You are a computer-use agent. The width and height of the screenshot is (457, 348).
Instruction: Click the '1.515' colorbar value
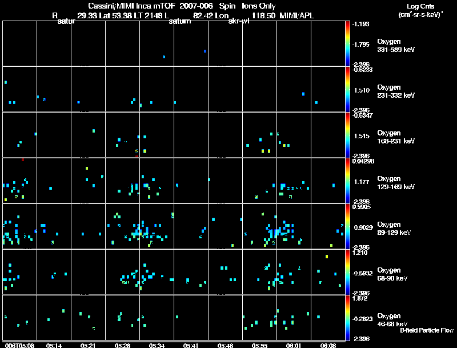tap(362, 136)
